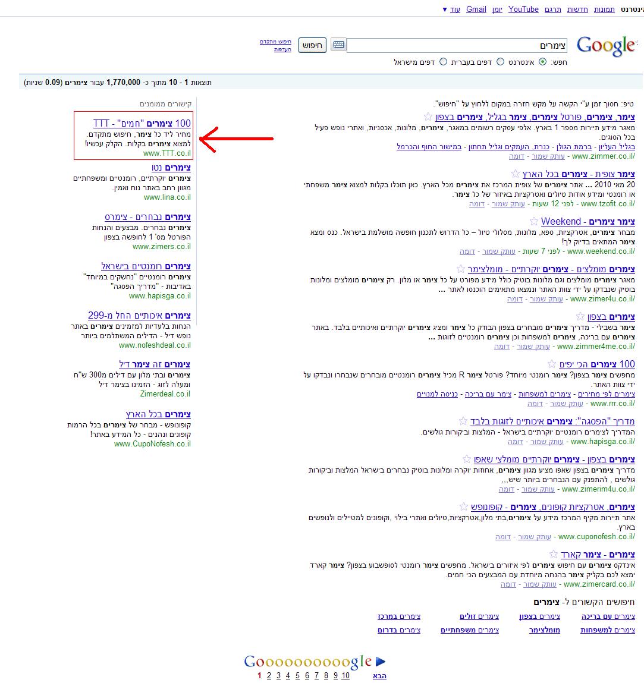Open cached copy 'עותק שמור' for zimmer.co.il
Screen dimensions: 644x683
click(548, 156)
